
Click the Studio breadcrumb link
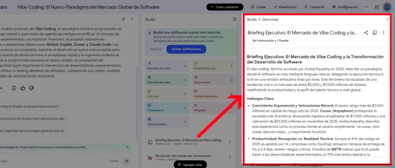coord(252,19)
